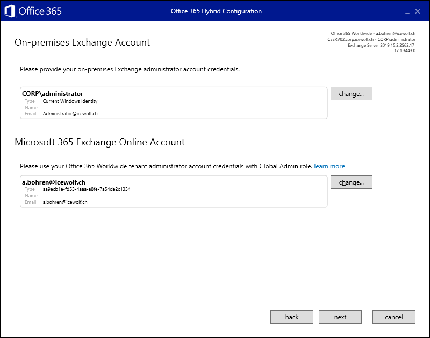Go back to previous wizard step
Screen dimensions: 430x338
292,317
